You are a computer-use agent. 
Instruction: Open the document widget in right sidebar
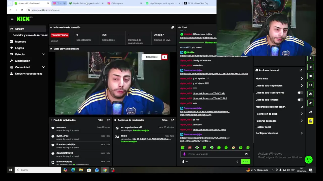311,67
